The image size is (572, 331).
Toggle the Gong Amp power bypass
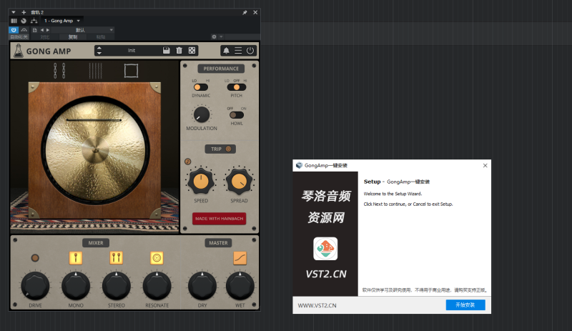(250, 51)
